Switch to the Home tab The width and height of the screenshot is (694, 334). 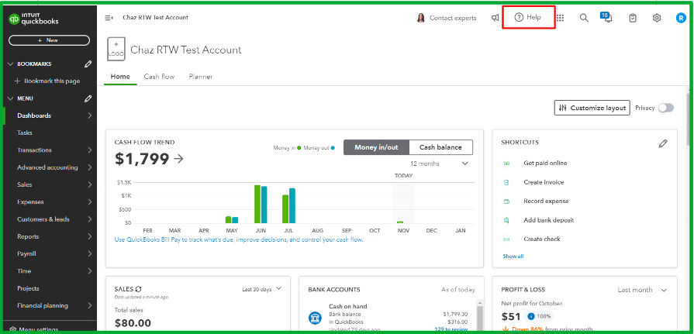pos(120,77)
